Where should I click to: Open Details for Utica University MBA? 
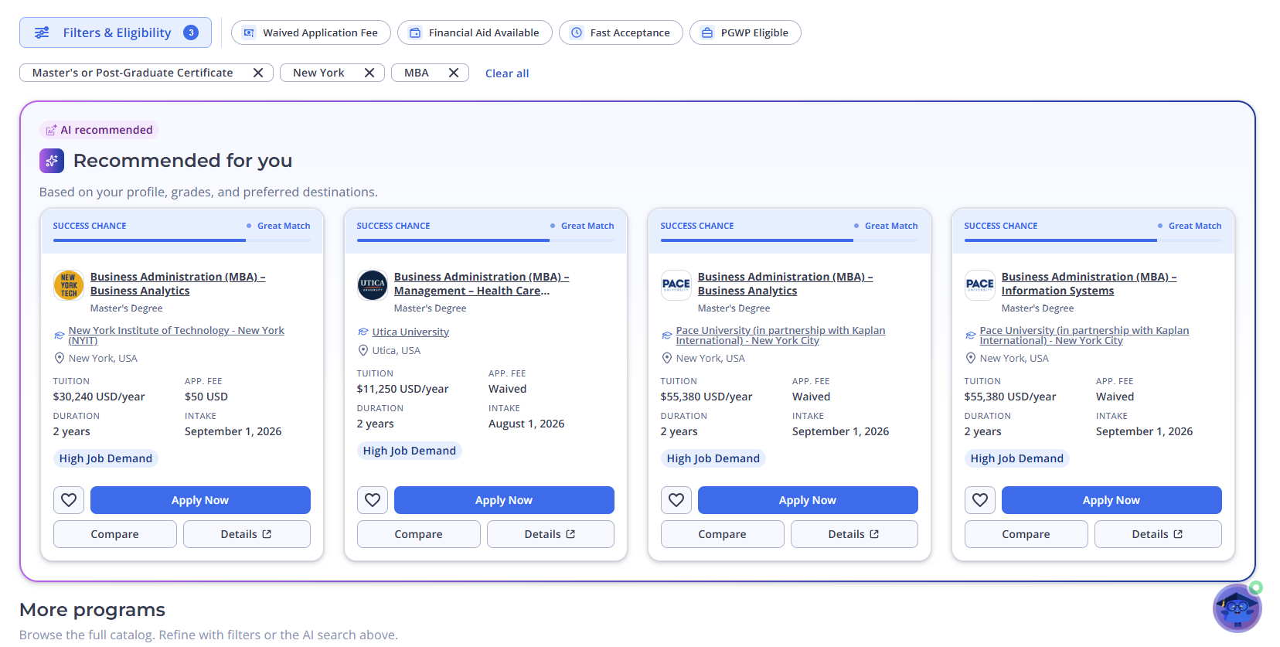[x=550, y=534]
